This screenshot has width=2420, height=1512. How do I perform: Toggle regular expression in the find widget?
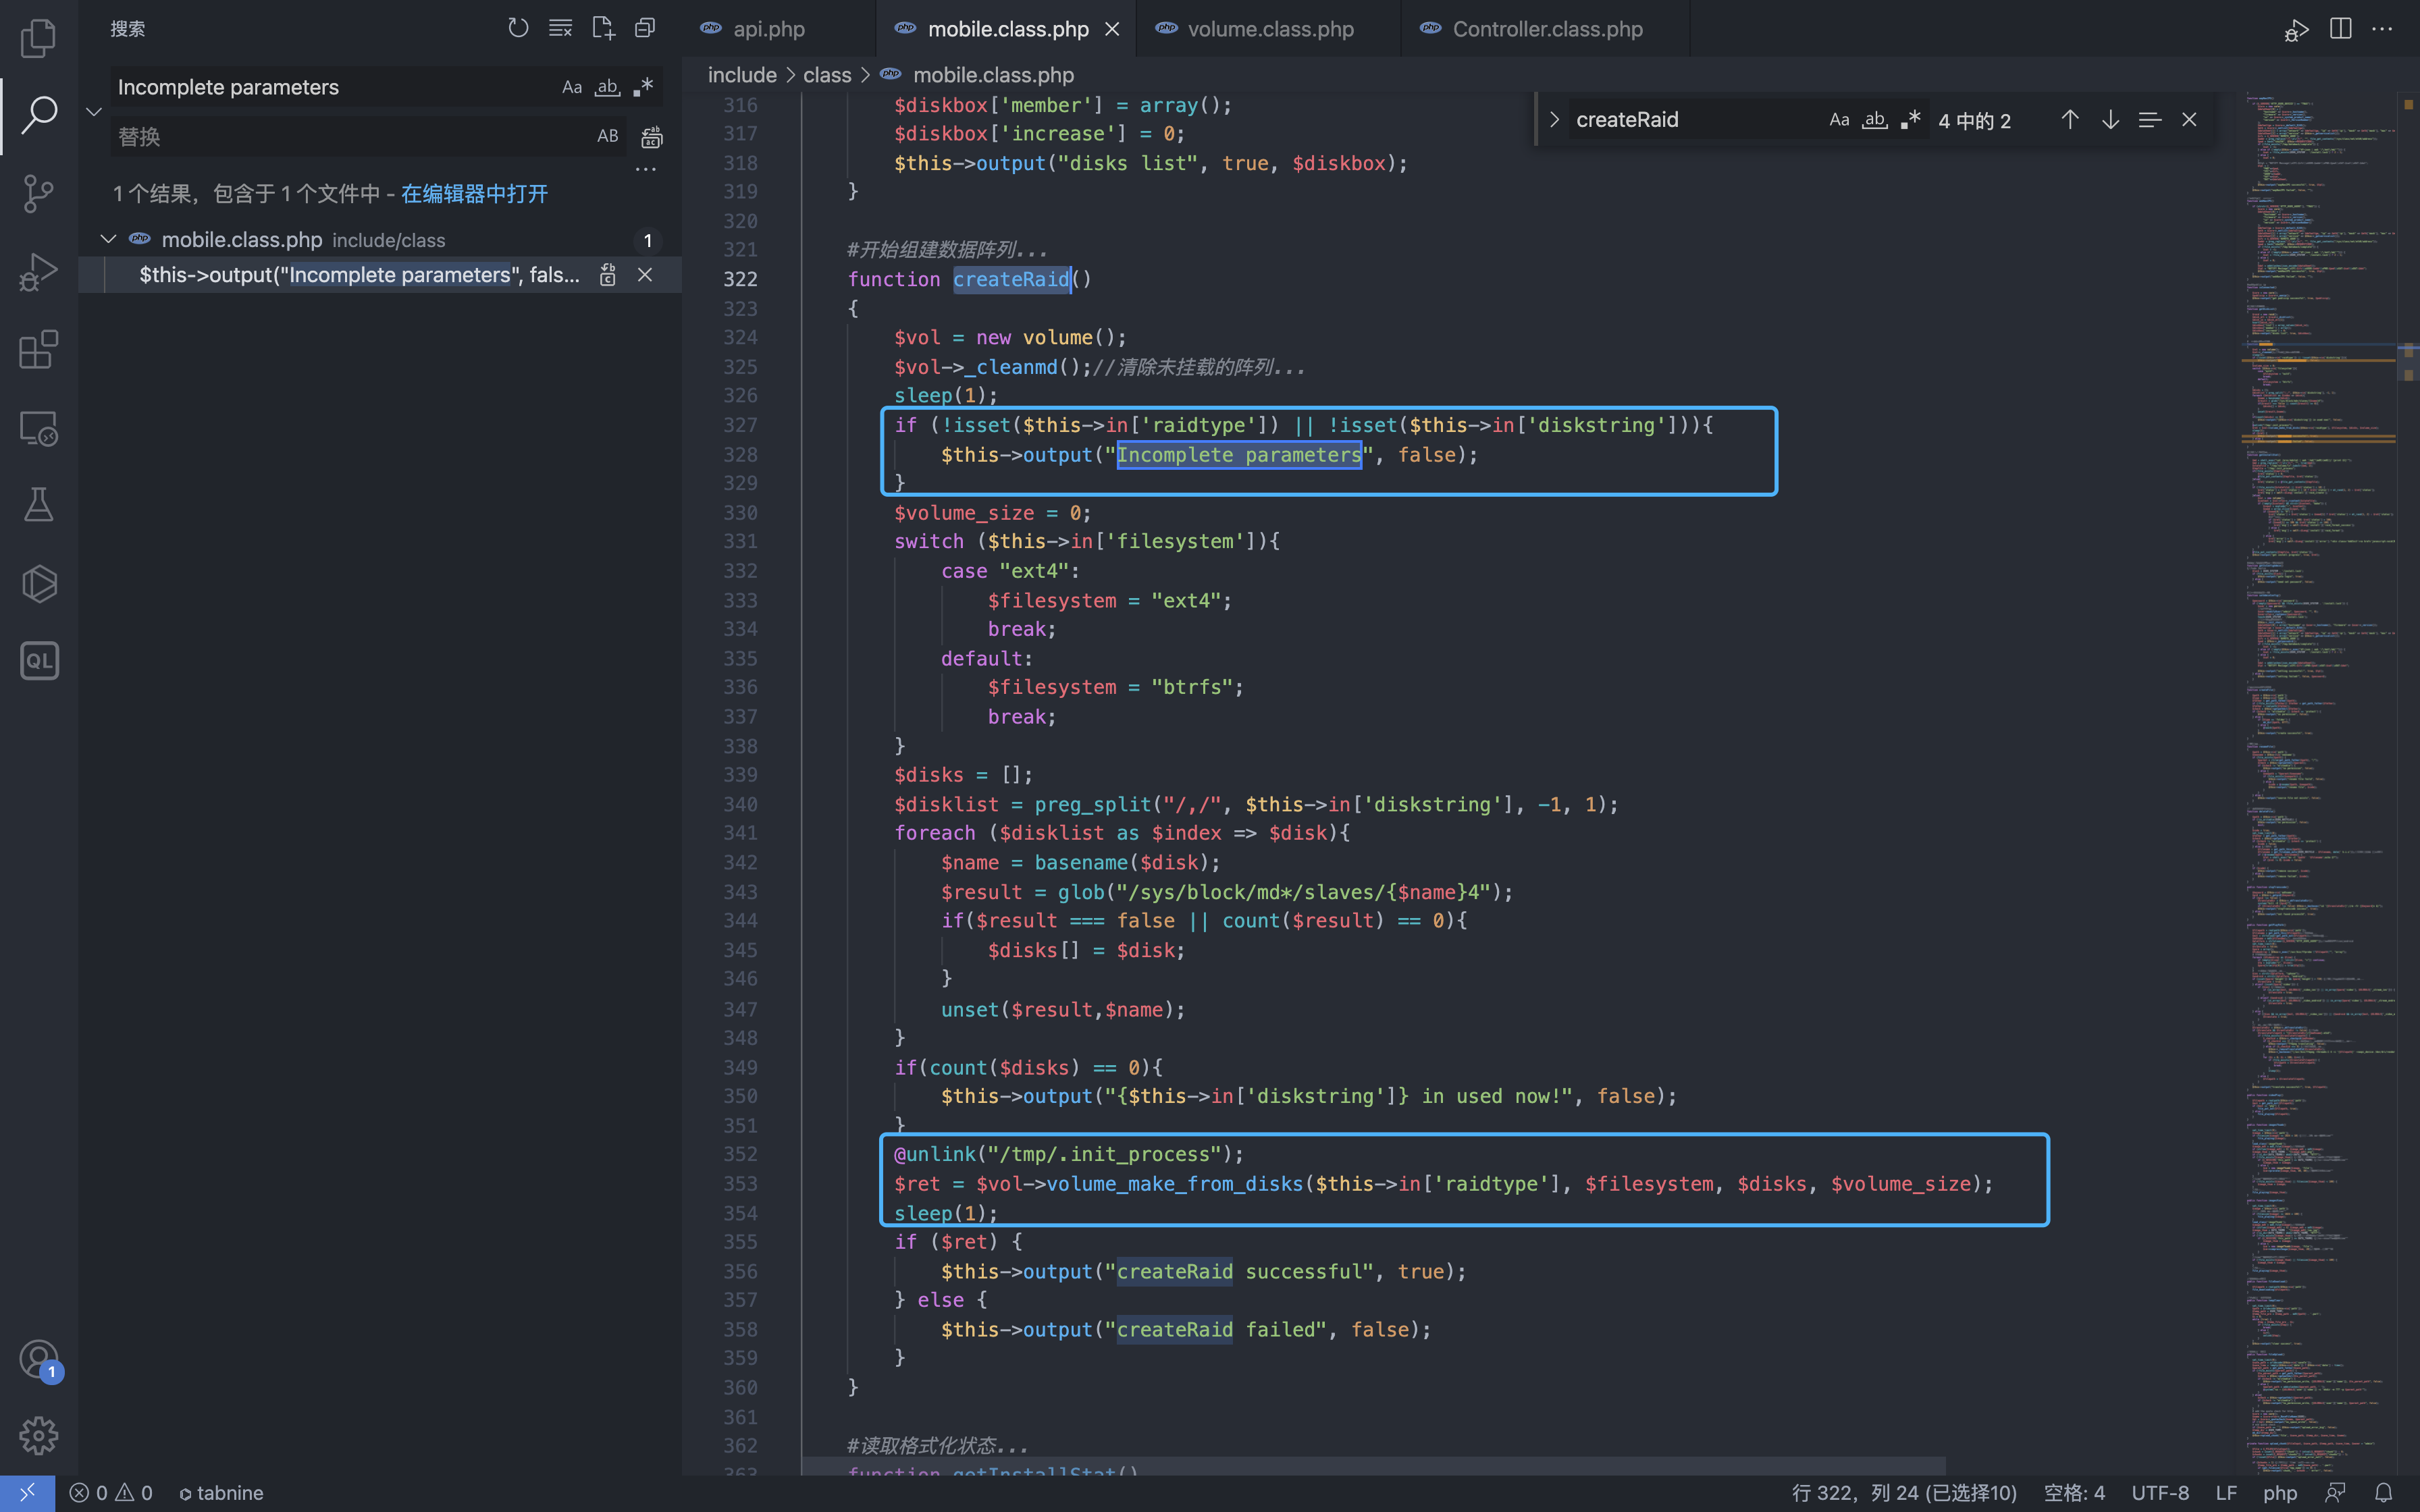coord(1910,120)
